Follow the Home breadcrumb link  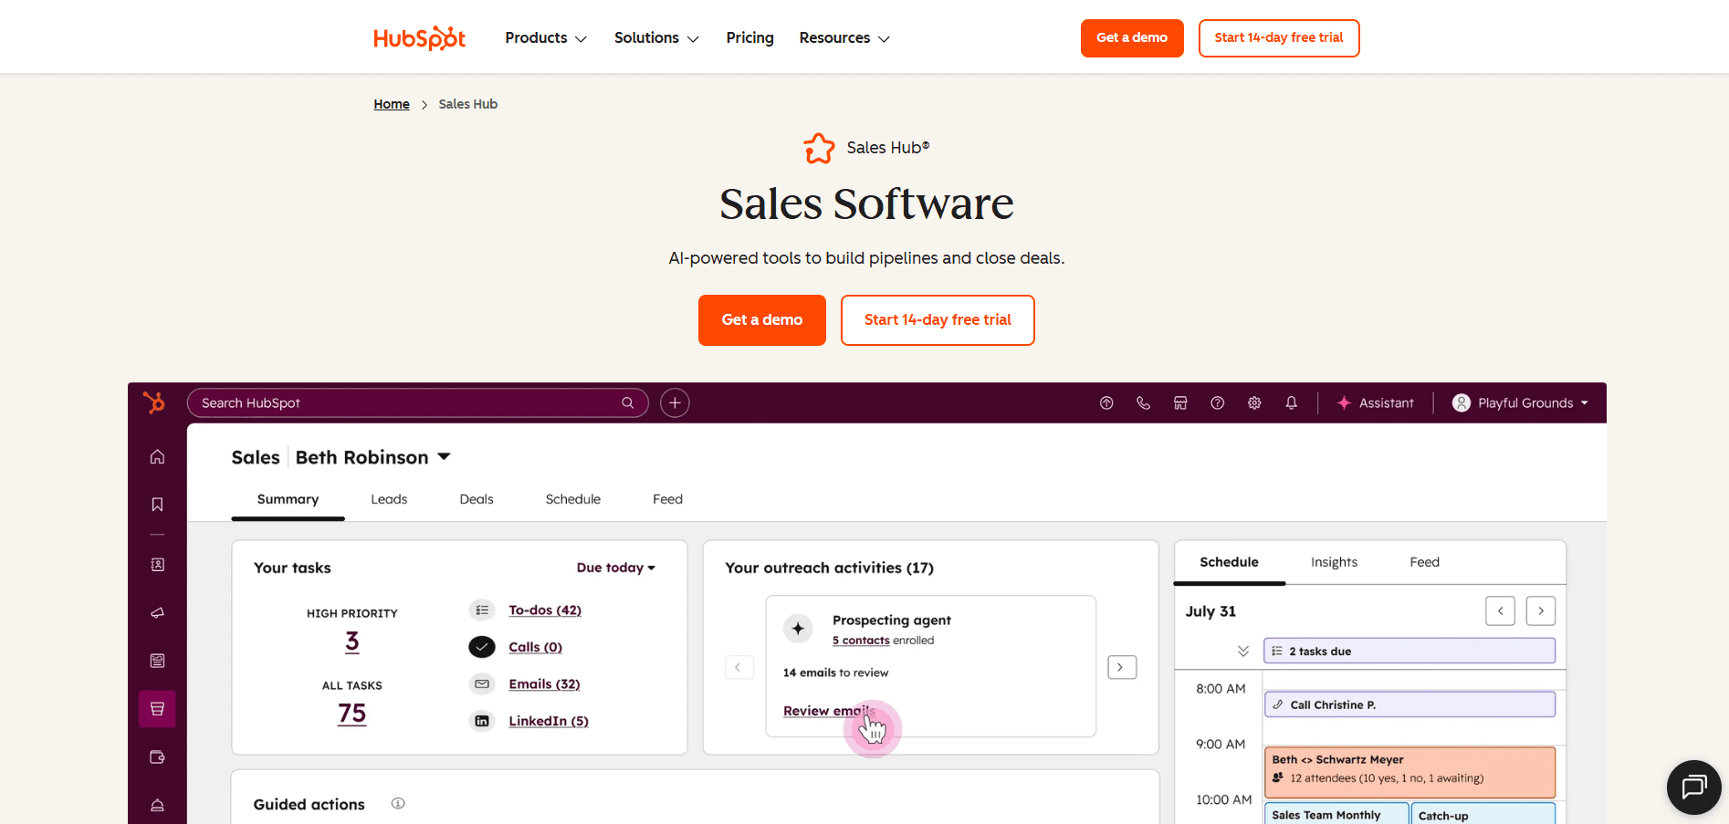click(x=392, y=104)
